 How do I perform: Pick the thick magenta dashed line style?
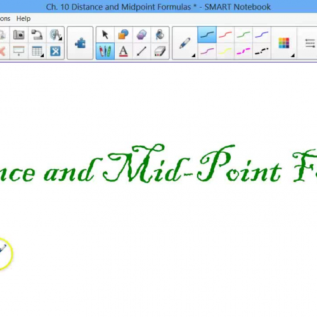[x=243, y=51]
